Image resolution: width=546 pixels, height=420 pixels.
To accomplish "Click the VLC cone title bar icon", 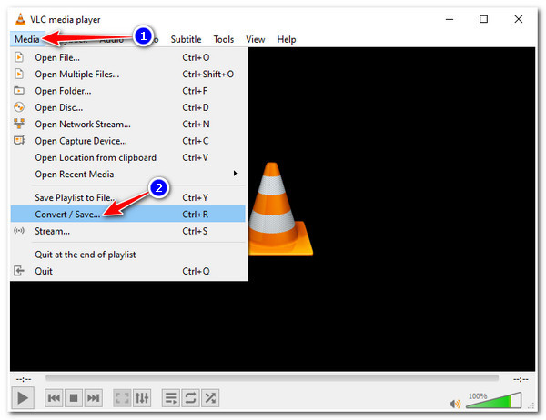I will click(20, 19).
